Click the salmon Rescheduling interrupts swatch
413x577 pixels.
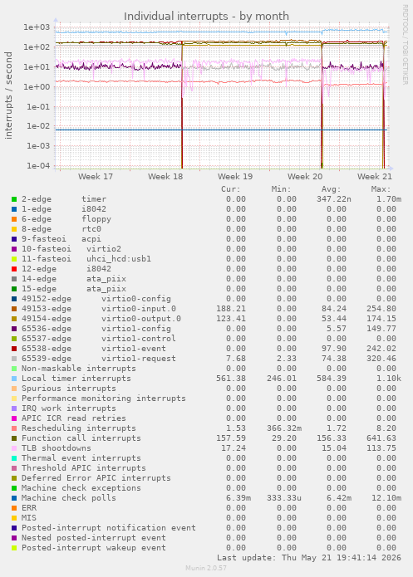pos(14,428)
